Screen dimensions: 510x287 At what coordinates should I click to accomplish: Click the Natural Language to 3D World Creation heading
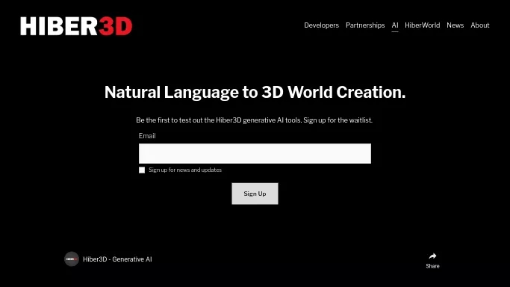click(255, 93)
